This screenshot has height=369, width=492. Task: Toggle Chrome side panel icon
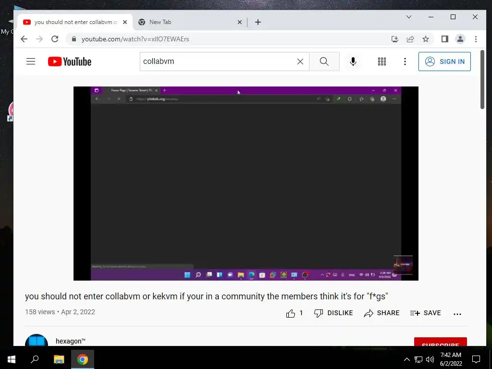click(444, 39)
